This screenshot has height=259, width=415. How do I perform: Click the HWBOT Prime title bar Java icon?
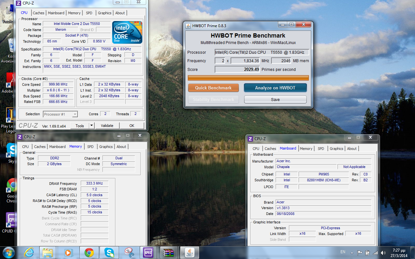point(188,26)
